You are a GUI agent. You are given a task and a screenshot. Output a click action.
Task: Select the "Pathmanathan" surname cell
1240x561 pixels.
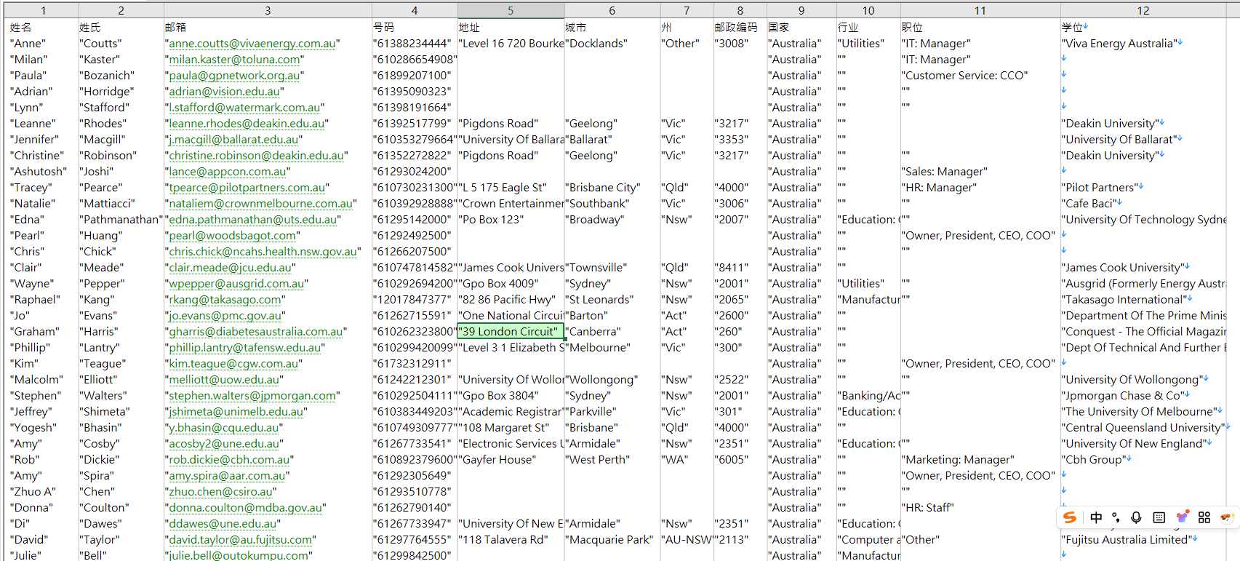coord(121,220)
